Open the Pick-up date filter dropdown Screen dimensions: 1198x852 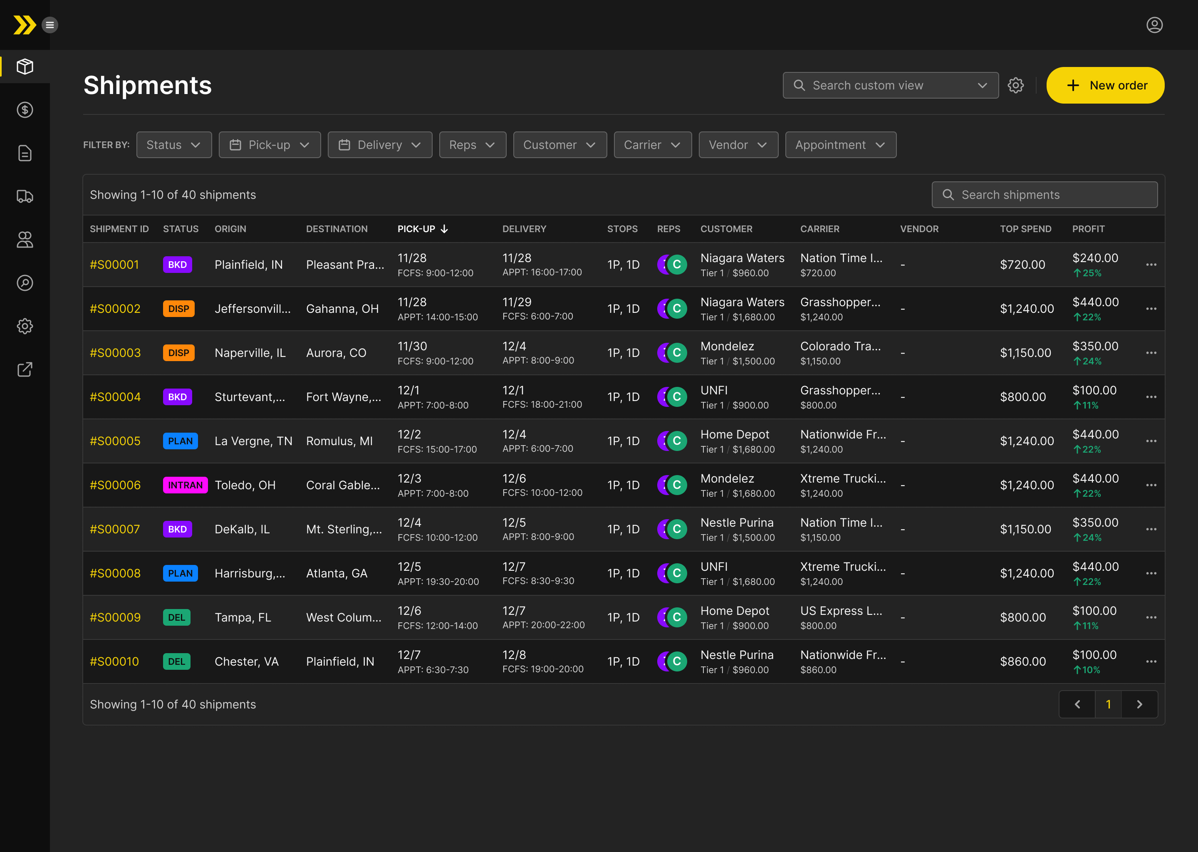point(270,145)
